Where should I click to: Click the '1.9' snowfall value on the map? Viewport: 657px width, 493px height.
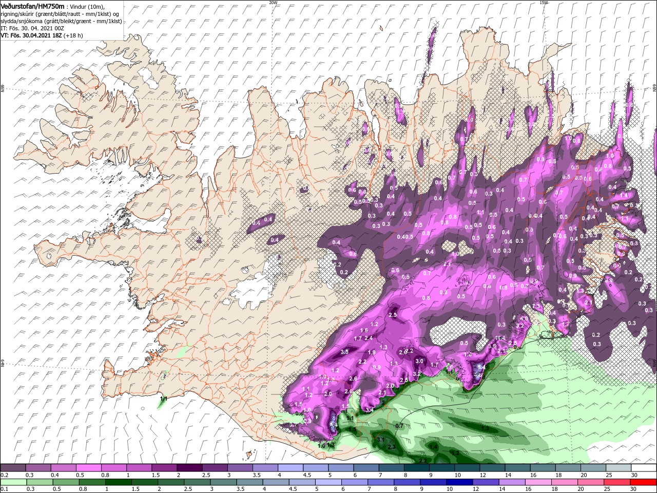tap(372, 352)
